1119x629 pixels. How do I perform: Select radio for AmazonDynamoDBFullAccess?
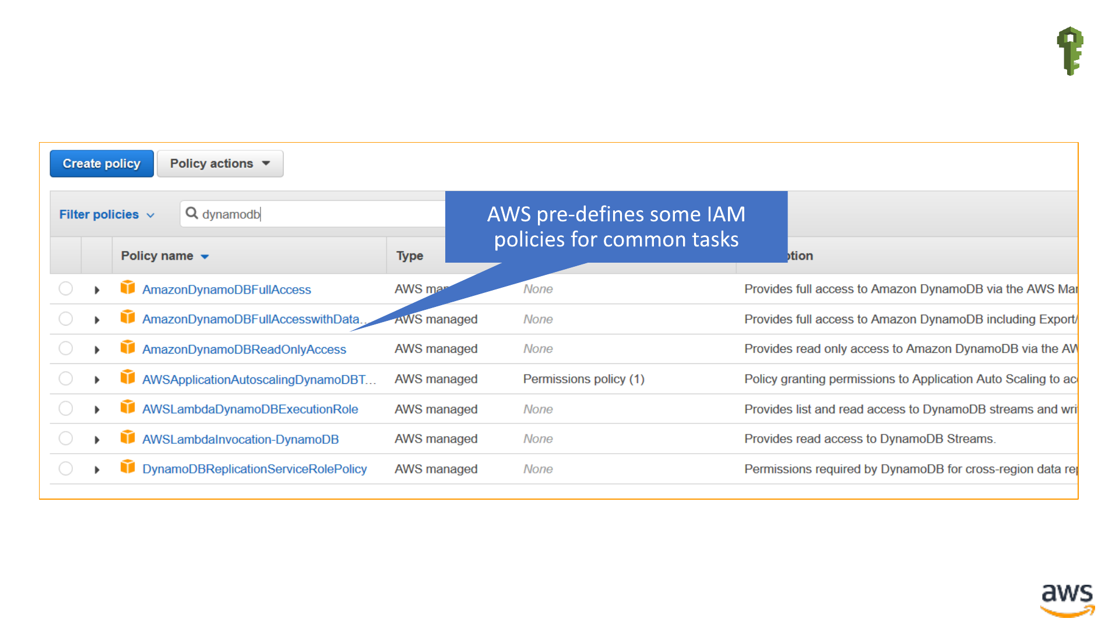click(x=66, y=289)
